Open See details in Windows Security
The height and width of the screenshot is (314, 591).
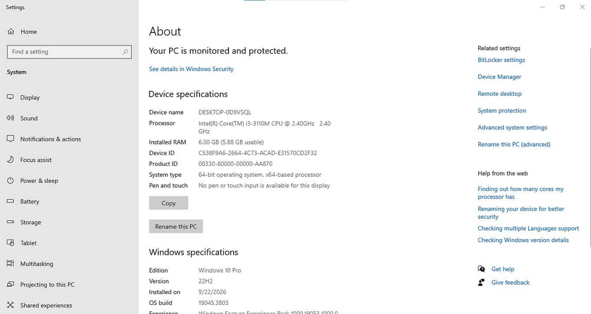[x=191, y=69]
